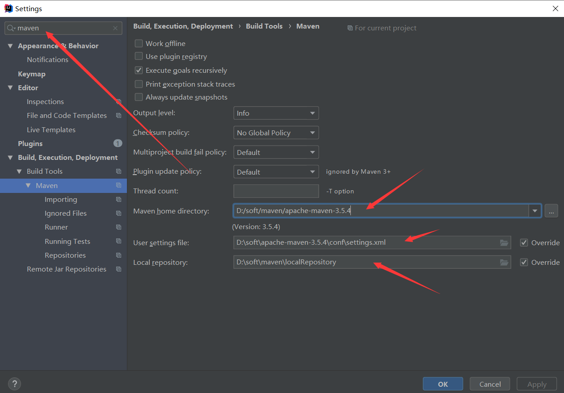The width and height of the screenshot is (564, 393).
Task: Open Multiproject build fail policy dropdown
Action: [x=276, y=152]
